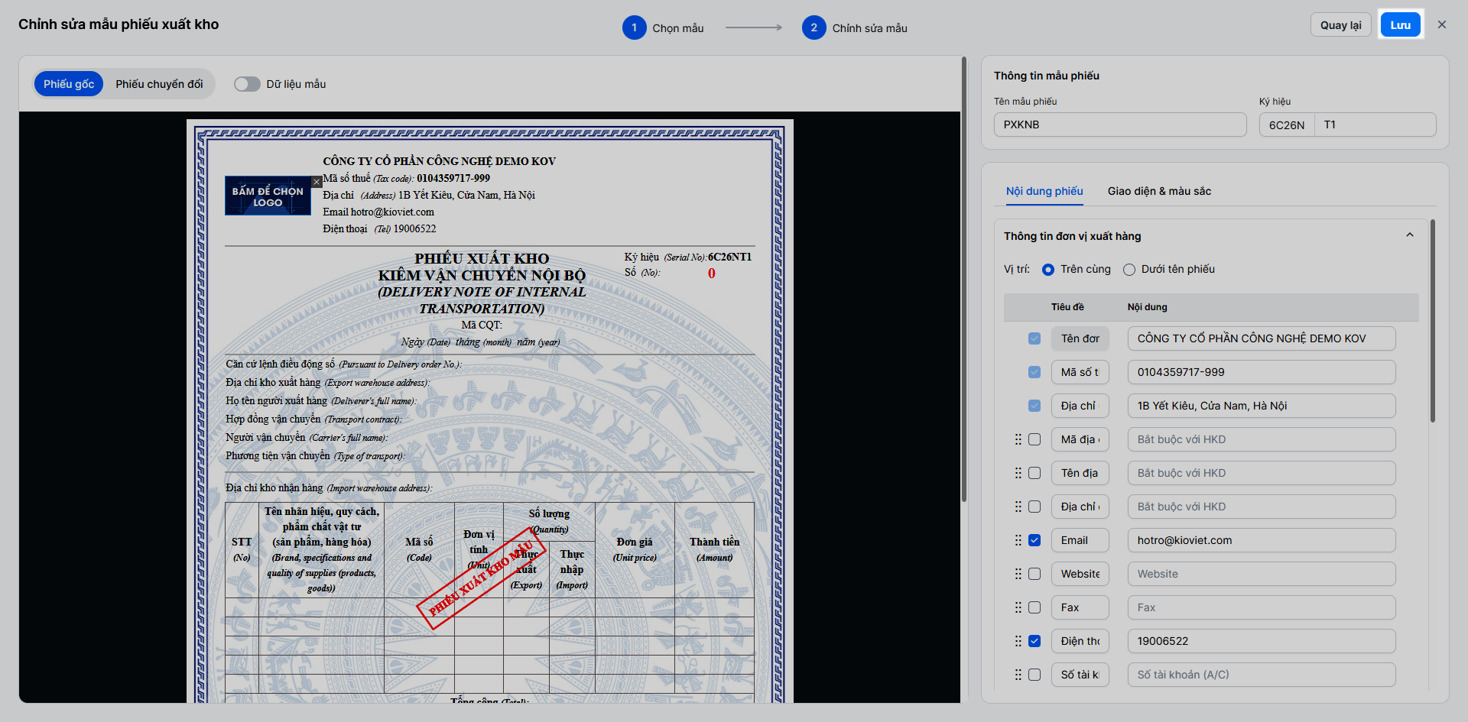Edit the Điện thoại title label field
This screenshot has width=1468, height=722.
point(1080,641)
